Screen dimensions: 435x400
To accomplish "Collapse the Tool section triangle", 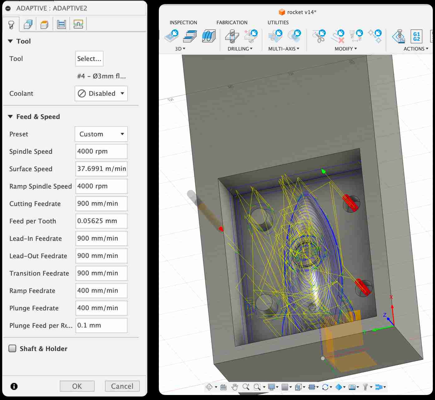I will pyautogui.click(x=10, y=41).
